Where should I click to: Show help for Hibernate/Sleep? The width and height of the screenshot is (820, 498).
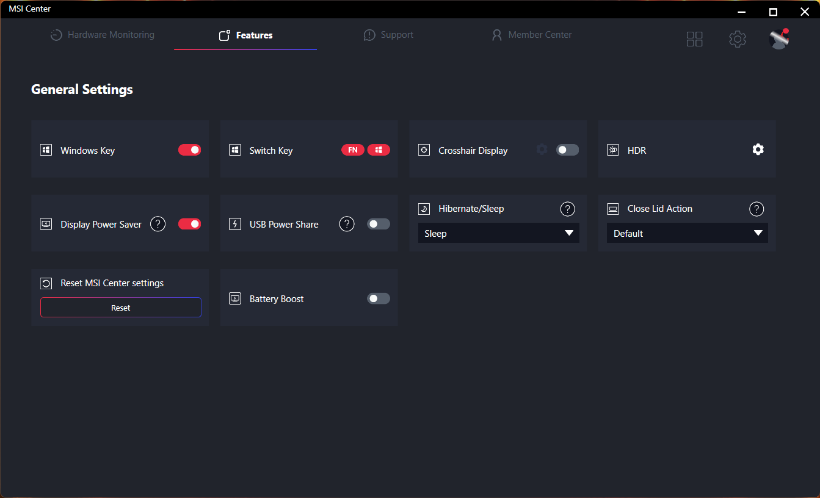[x=567, y=209]
